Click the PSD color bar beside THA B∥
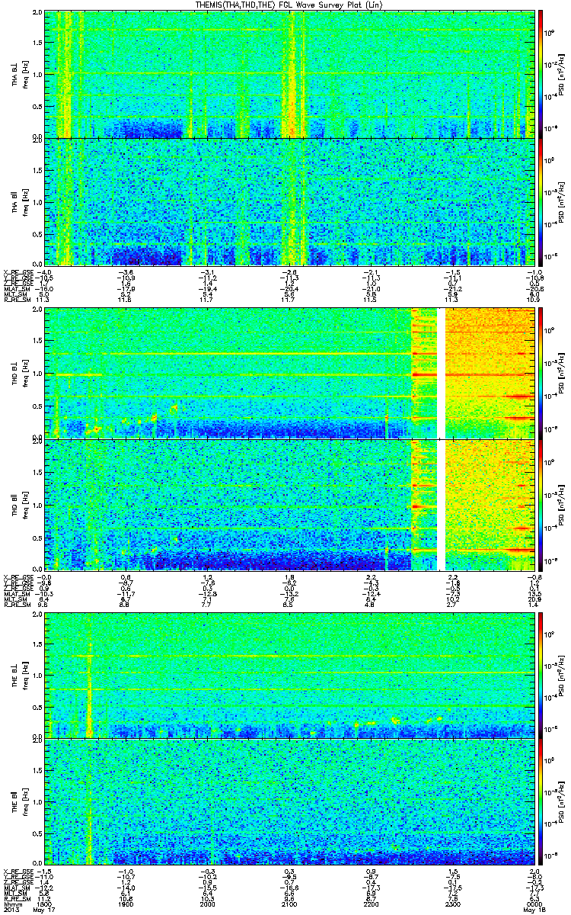 coord(541,201)
